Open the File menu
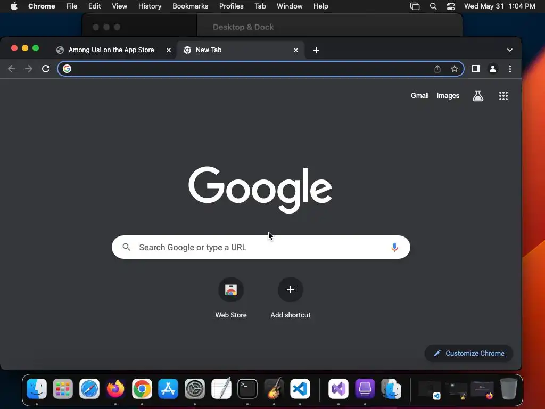Screen dimensions: 545x409 [72, 6]
